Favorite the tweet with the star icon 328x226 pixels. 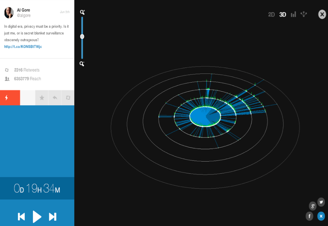coord(42,98)
